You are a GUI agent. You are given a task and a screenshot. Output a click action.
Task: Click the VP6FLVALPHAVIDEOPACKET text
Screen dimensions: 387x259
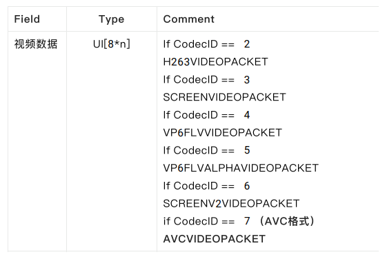(x=241, y=168)
